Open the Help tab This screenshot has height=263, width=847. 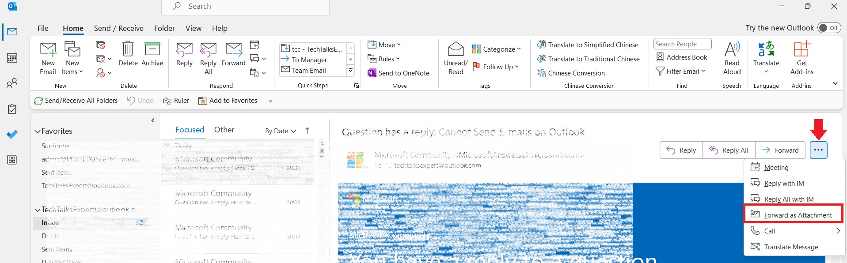[x=220, y=28]
